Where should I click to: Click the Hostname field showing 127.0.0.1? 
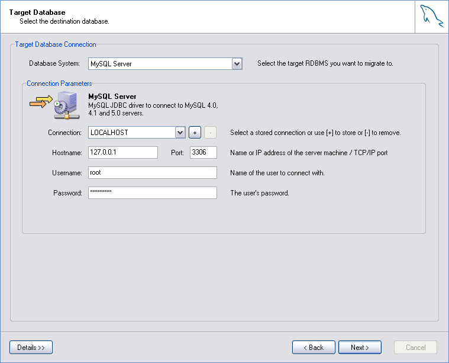click(x=123, y=152)
